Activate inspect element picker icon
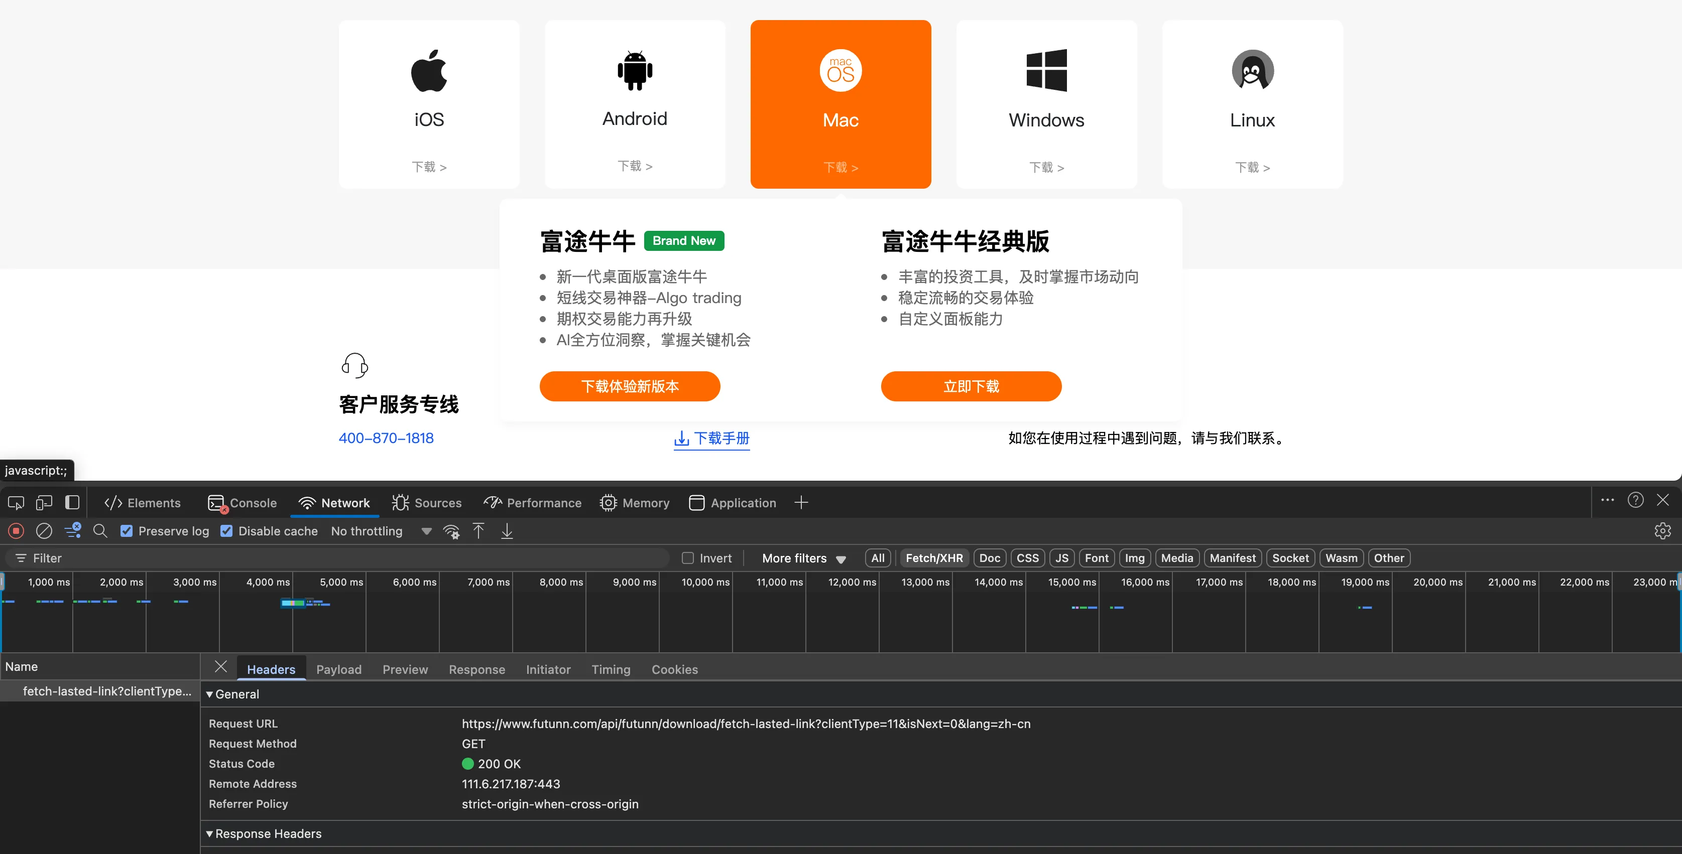Viewport: 1682px width, 854px height. tap(16, 503)
